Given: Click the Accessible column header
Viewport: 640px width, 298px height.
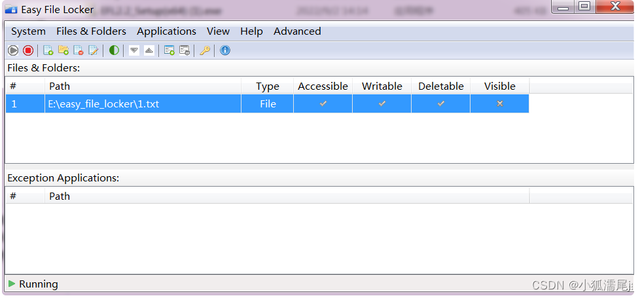Looking at the screenshot, I should 323,86.
